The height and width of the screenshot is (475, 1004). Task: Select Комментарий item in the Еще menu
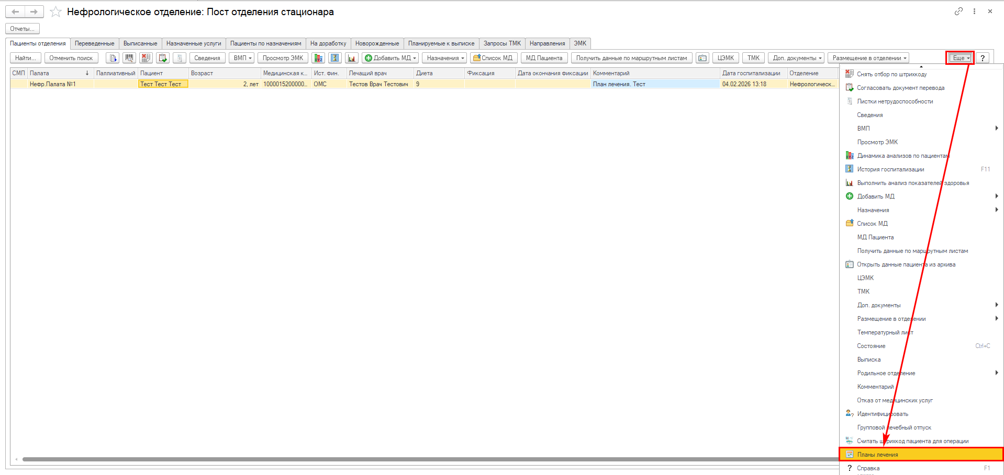pos(921,386)
